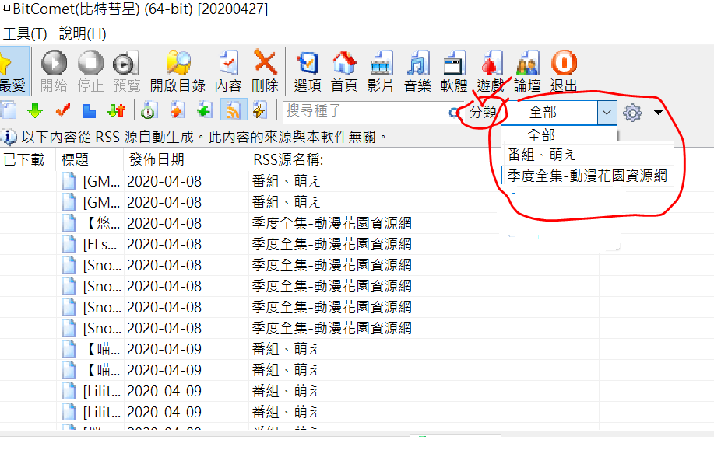The height and width of the screenshot is (457, 714).
Task: Open the 說明(H) menu
Action: point(83,33)
